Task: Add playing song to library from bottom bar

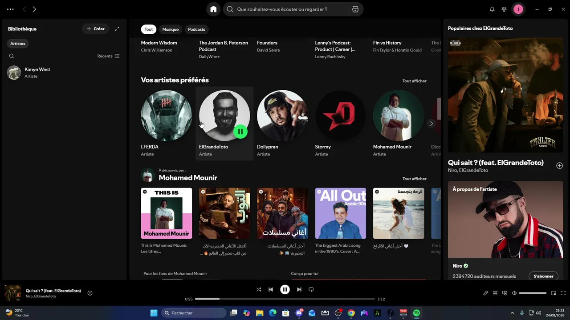Action: point(90,293)
